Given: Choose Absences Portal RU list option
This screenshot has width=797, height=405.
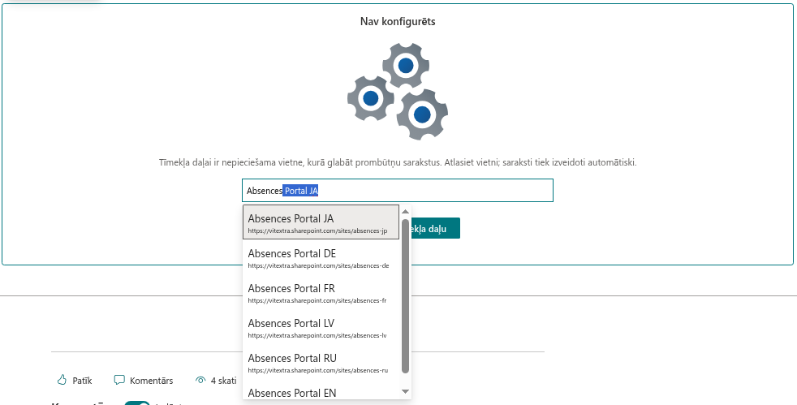Looking at the screenshot, I should click(x=321, y=362).
